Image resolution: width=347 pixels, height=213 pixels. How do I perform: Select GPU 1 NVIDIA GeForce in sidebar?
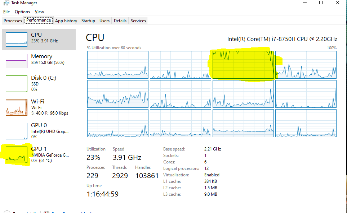39,155
